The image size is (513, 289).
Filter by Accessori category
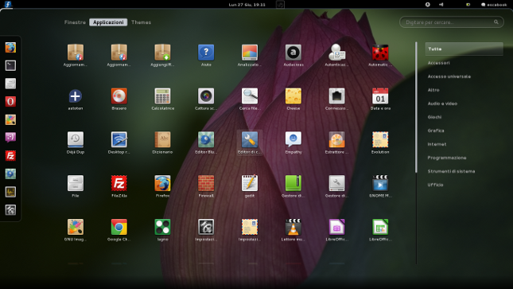click(438, 63)
